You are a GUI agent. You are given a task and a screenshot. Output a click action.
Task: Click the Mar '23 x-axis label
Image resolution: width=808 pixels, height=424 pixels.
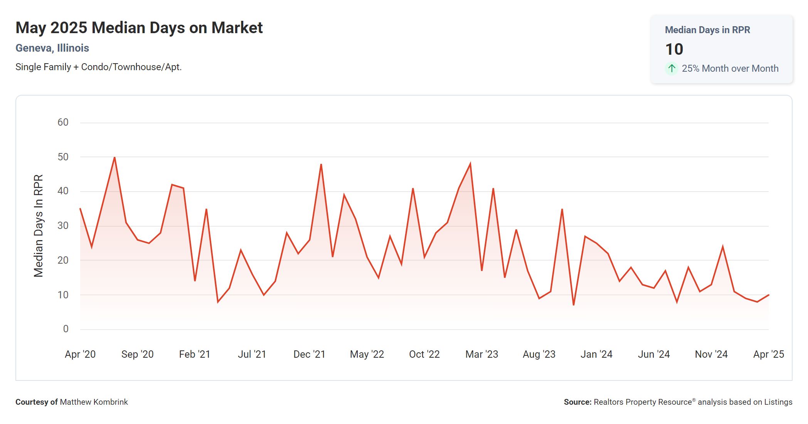pyautogui.click(x=481, y=354)
